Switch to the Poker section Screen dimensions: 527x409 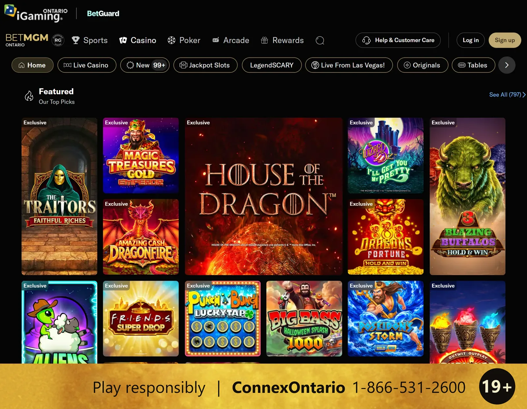point(184,40)
